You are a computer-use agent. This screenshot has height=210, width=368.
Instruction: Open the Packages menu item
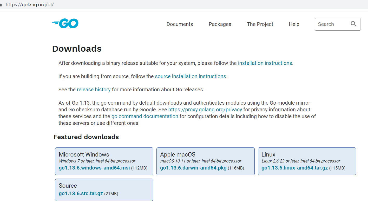pos(220,24)
